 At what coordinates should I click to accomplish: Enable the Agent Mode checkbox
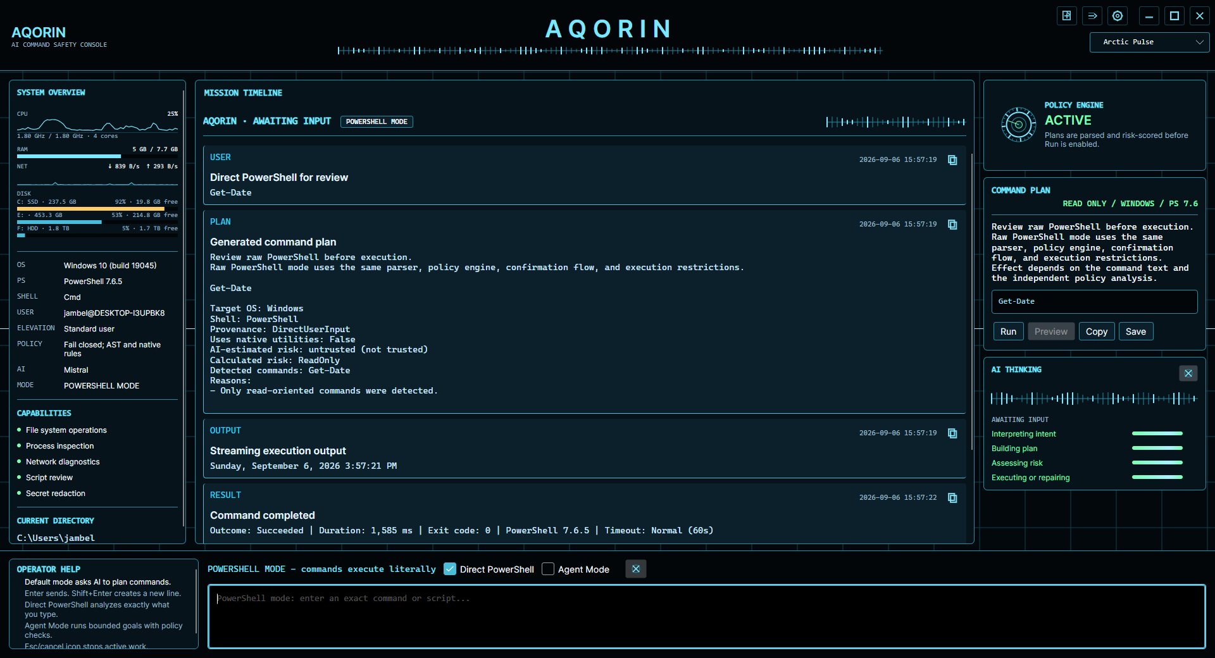point(548,569)
